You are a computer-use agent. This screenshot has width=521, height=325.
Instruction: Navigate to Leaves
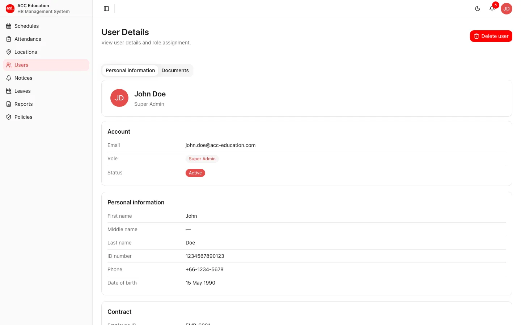pyautogui.click(x=46, y=91)
